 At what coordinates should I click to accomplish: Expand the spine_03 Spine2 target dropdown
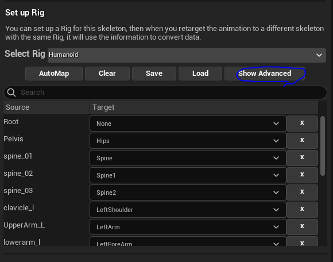(188, 192)
